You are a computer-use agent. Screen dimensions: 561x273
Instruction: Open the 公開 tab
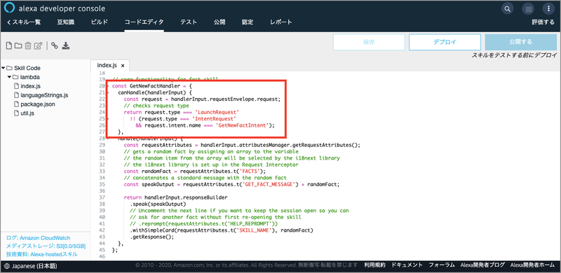(x=219, y=22)
